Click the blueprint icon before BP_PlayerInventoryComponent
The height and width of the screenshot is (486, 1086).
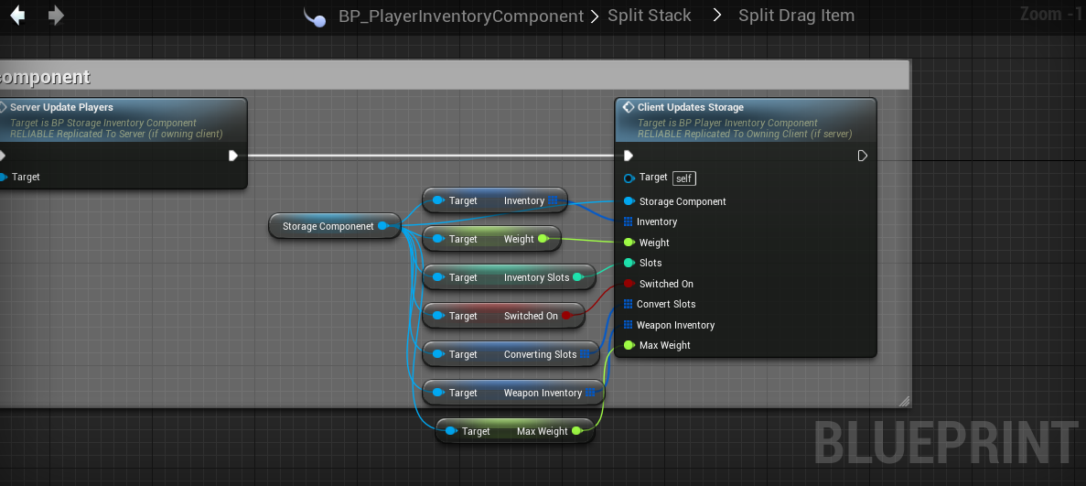pos(315,17)
